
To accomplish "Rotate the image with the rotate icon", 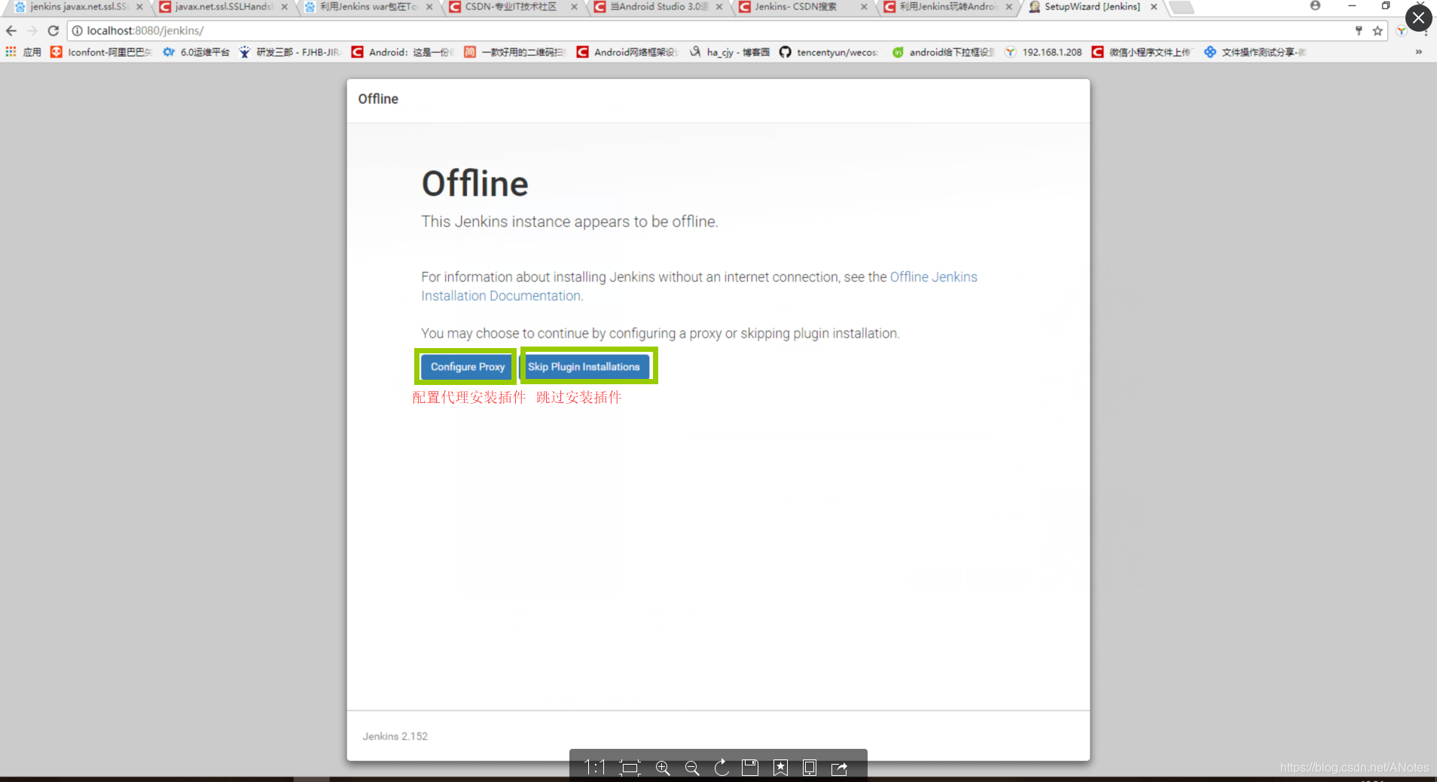I will click(722, 768).
